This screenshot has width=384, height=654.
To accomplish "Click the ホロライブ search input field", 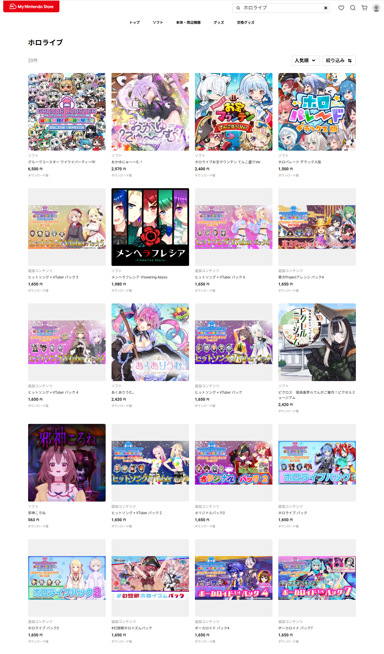I will 281,8.
